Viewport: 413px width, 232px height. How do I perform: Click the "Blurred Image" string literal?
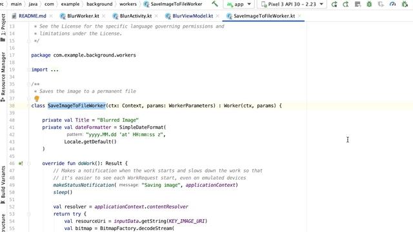pyautogui.click(x=117, y=121)
